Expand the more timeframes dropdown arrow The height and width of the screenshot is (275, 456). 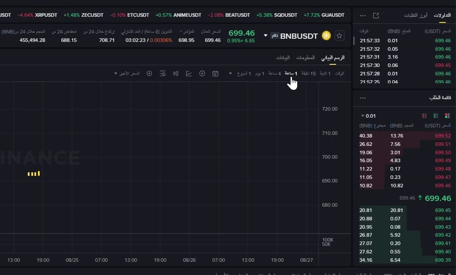(230, 74)
